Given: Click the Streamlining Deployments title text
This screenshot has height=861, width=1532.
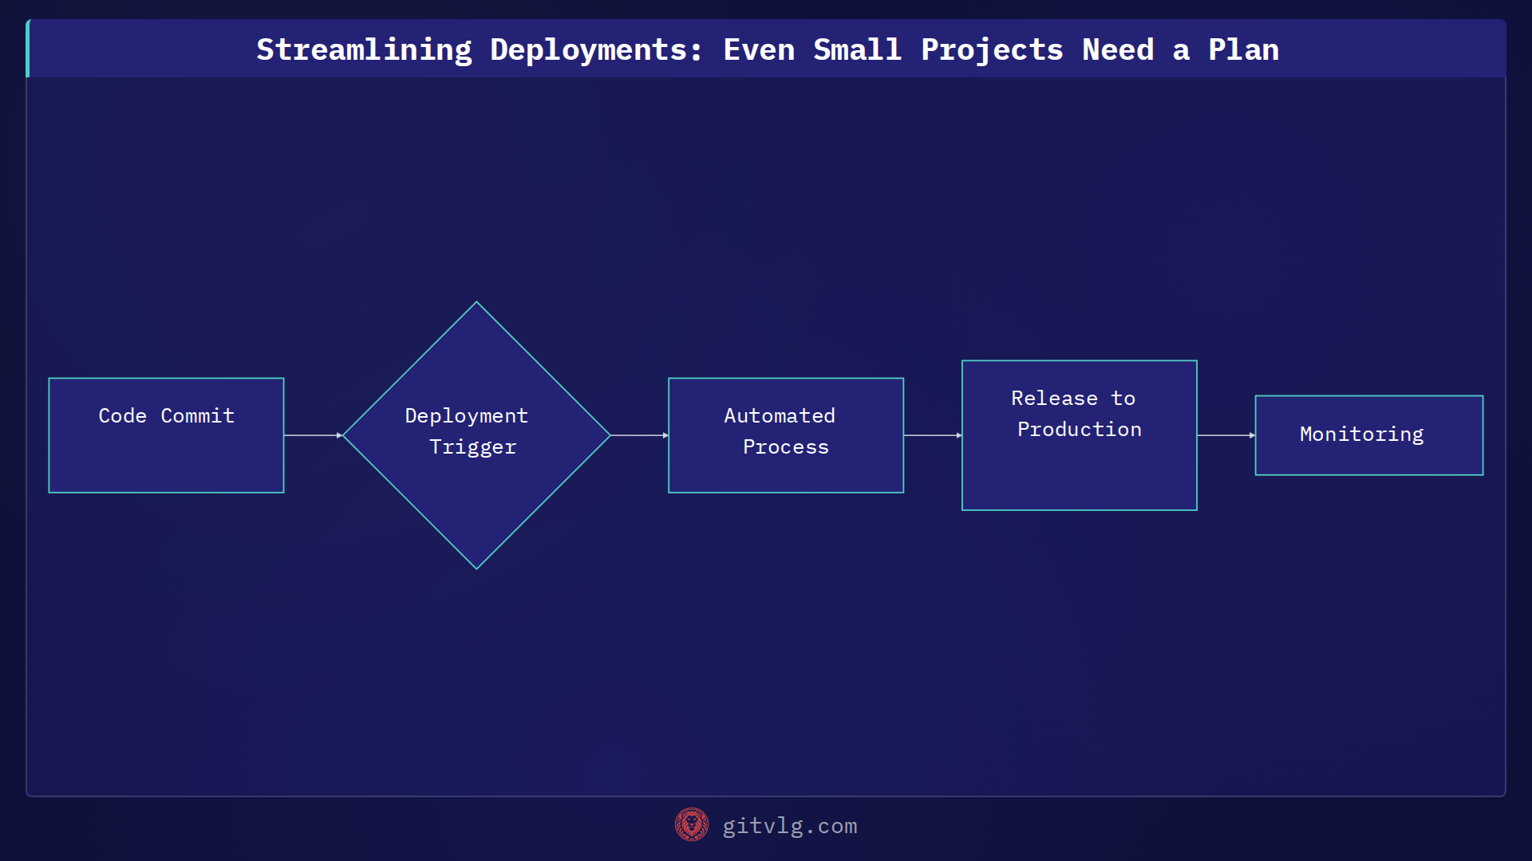Looking at the screenshot, I should coord(768,49).
